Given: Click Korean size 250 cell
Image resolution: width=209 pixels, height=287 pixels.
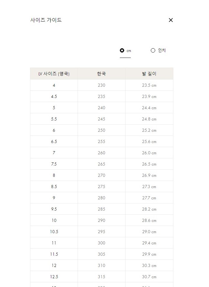Looking at the screenshot, I should click(101, 130).
